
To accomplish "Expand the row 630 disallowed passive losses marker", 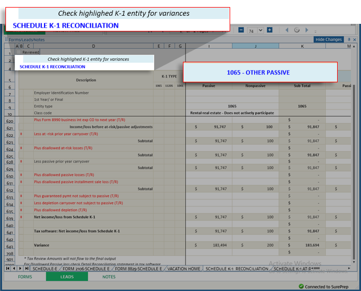I will (21, 175).
